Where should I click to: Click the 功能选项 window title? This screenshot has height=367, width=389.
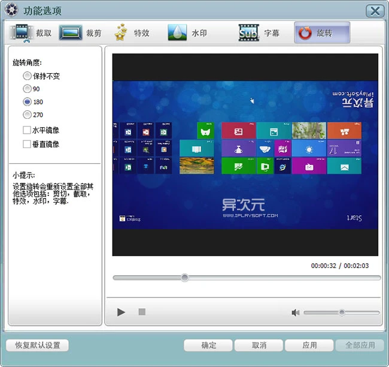(x=42, y=11)
